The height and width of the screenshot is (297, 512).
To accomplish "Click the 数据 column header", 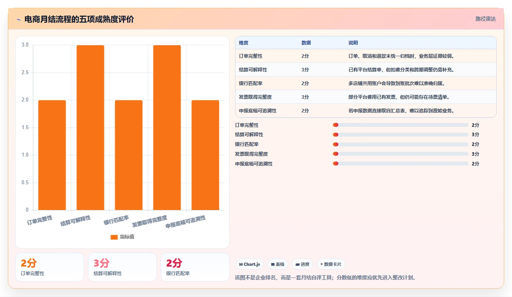I will [306, 43].
